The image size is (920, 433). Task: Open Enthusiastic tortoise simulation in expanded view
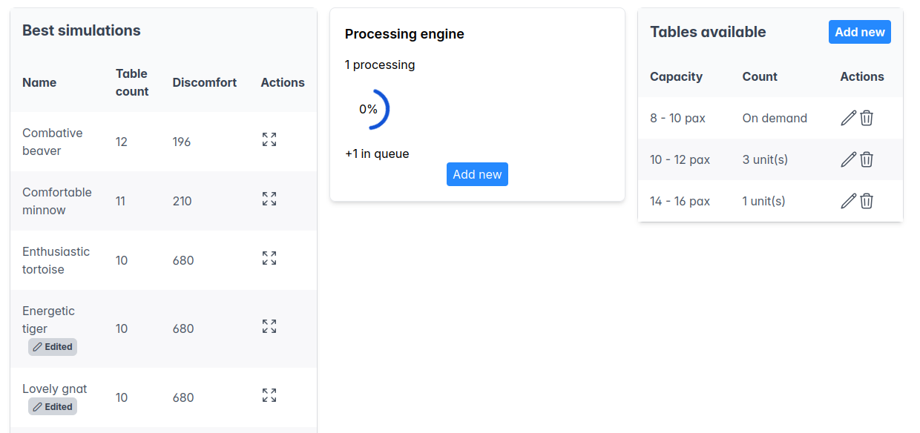click(x=269, y=258)
